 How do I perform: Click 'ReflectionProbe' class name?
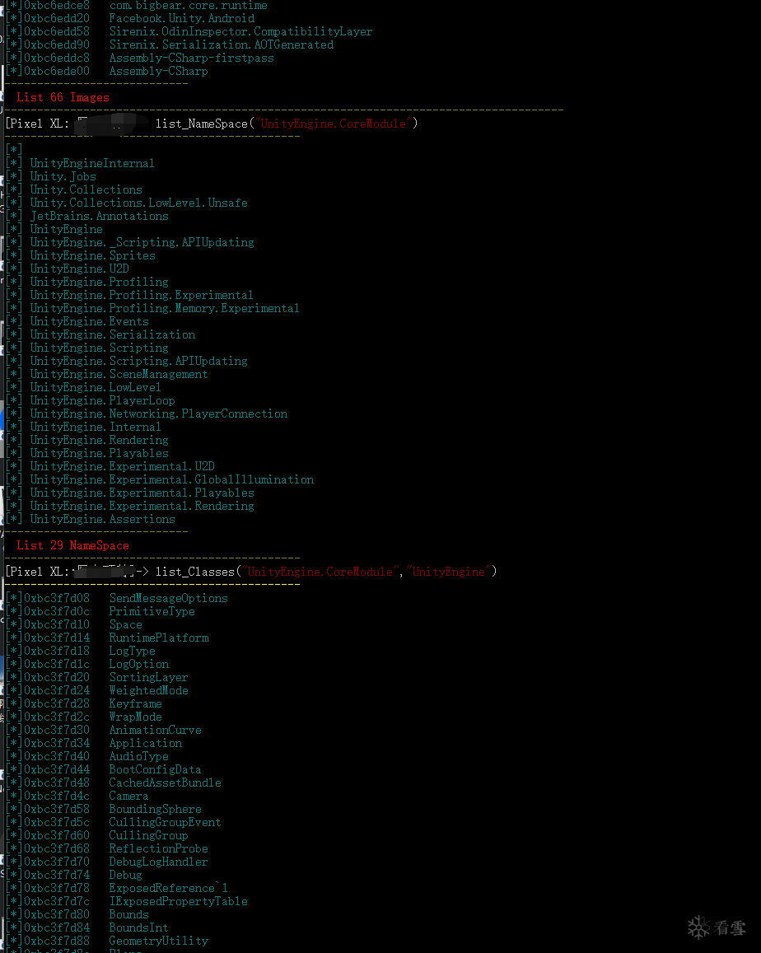pyautogui.click(x=159, y=848)
